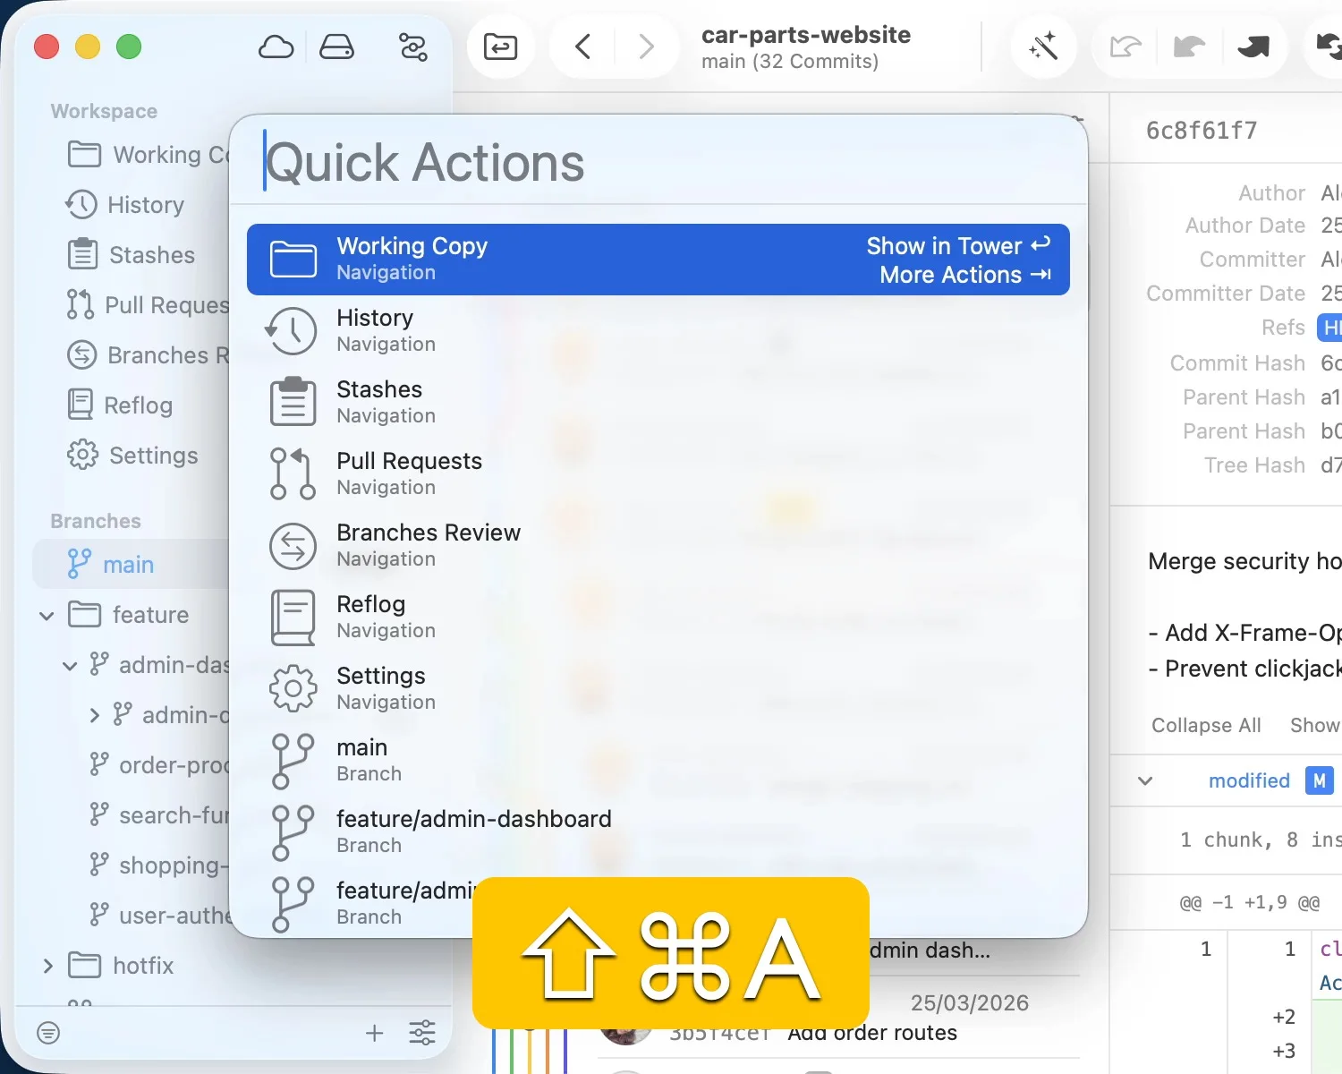The width and height of the screenshot is (1342, 1074).
Task: Click the History clock icon in sidebar
Action: click(81, 205)
